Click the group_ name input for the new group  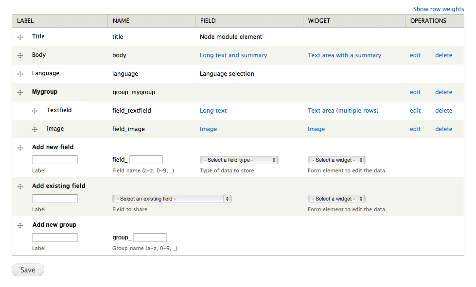click(150, 237)
